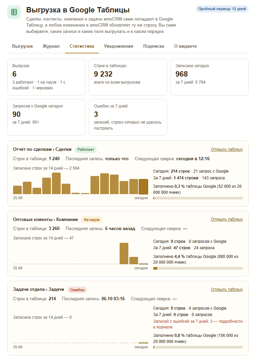Show the О виджете tab
Screen dimensions: 256x359
(x=185, y=46)
